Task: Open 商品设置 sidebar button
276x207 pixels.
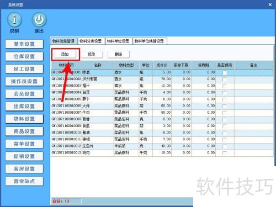Action: pos(24,131)
